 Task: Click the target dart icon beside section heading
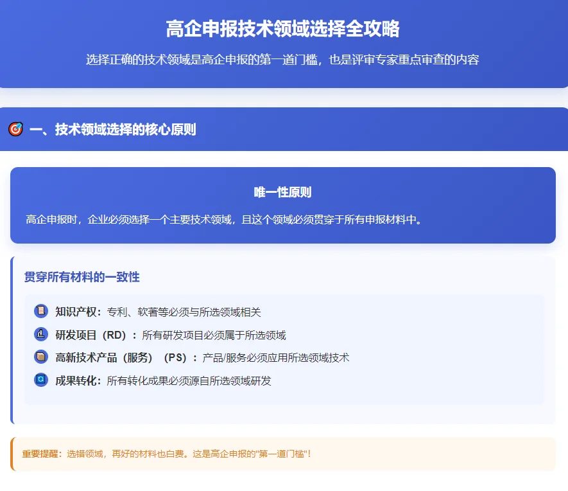point(15,129)
